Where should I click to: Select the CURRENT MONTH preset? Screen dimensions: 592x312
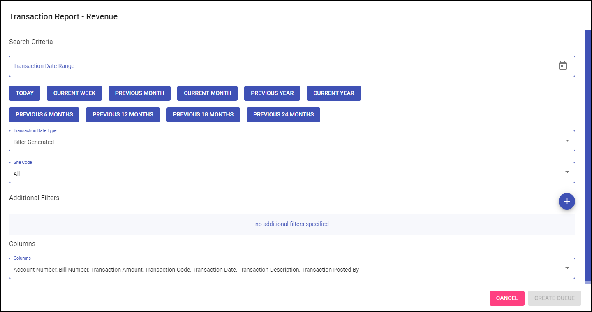point(207,93)
